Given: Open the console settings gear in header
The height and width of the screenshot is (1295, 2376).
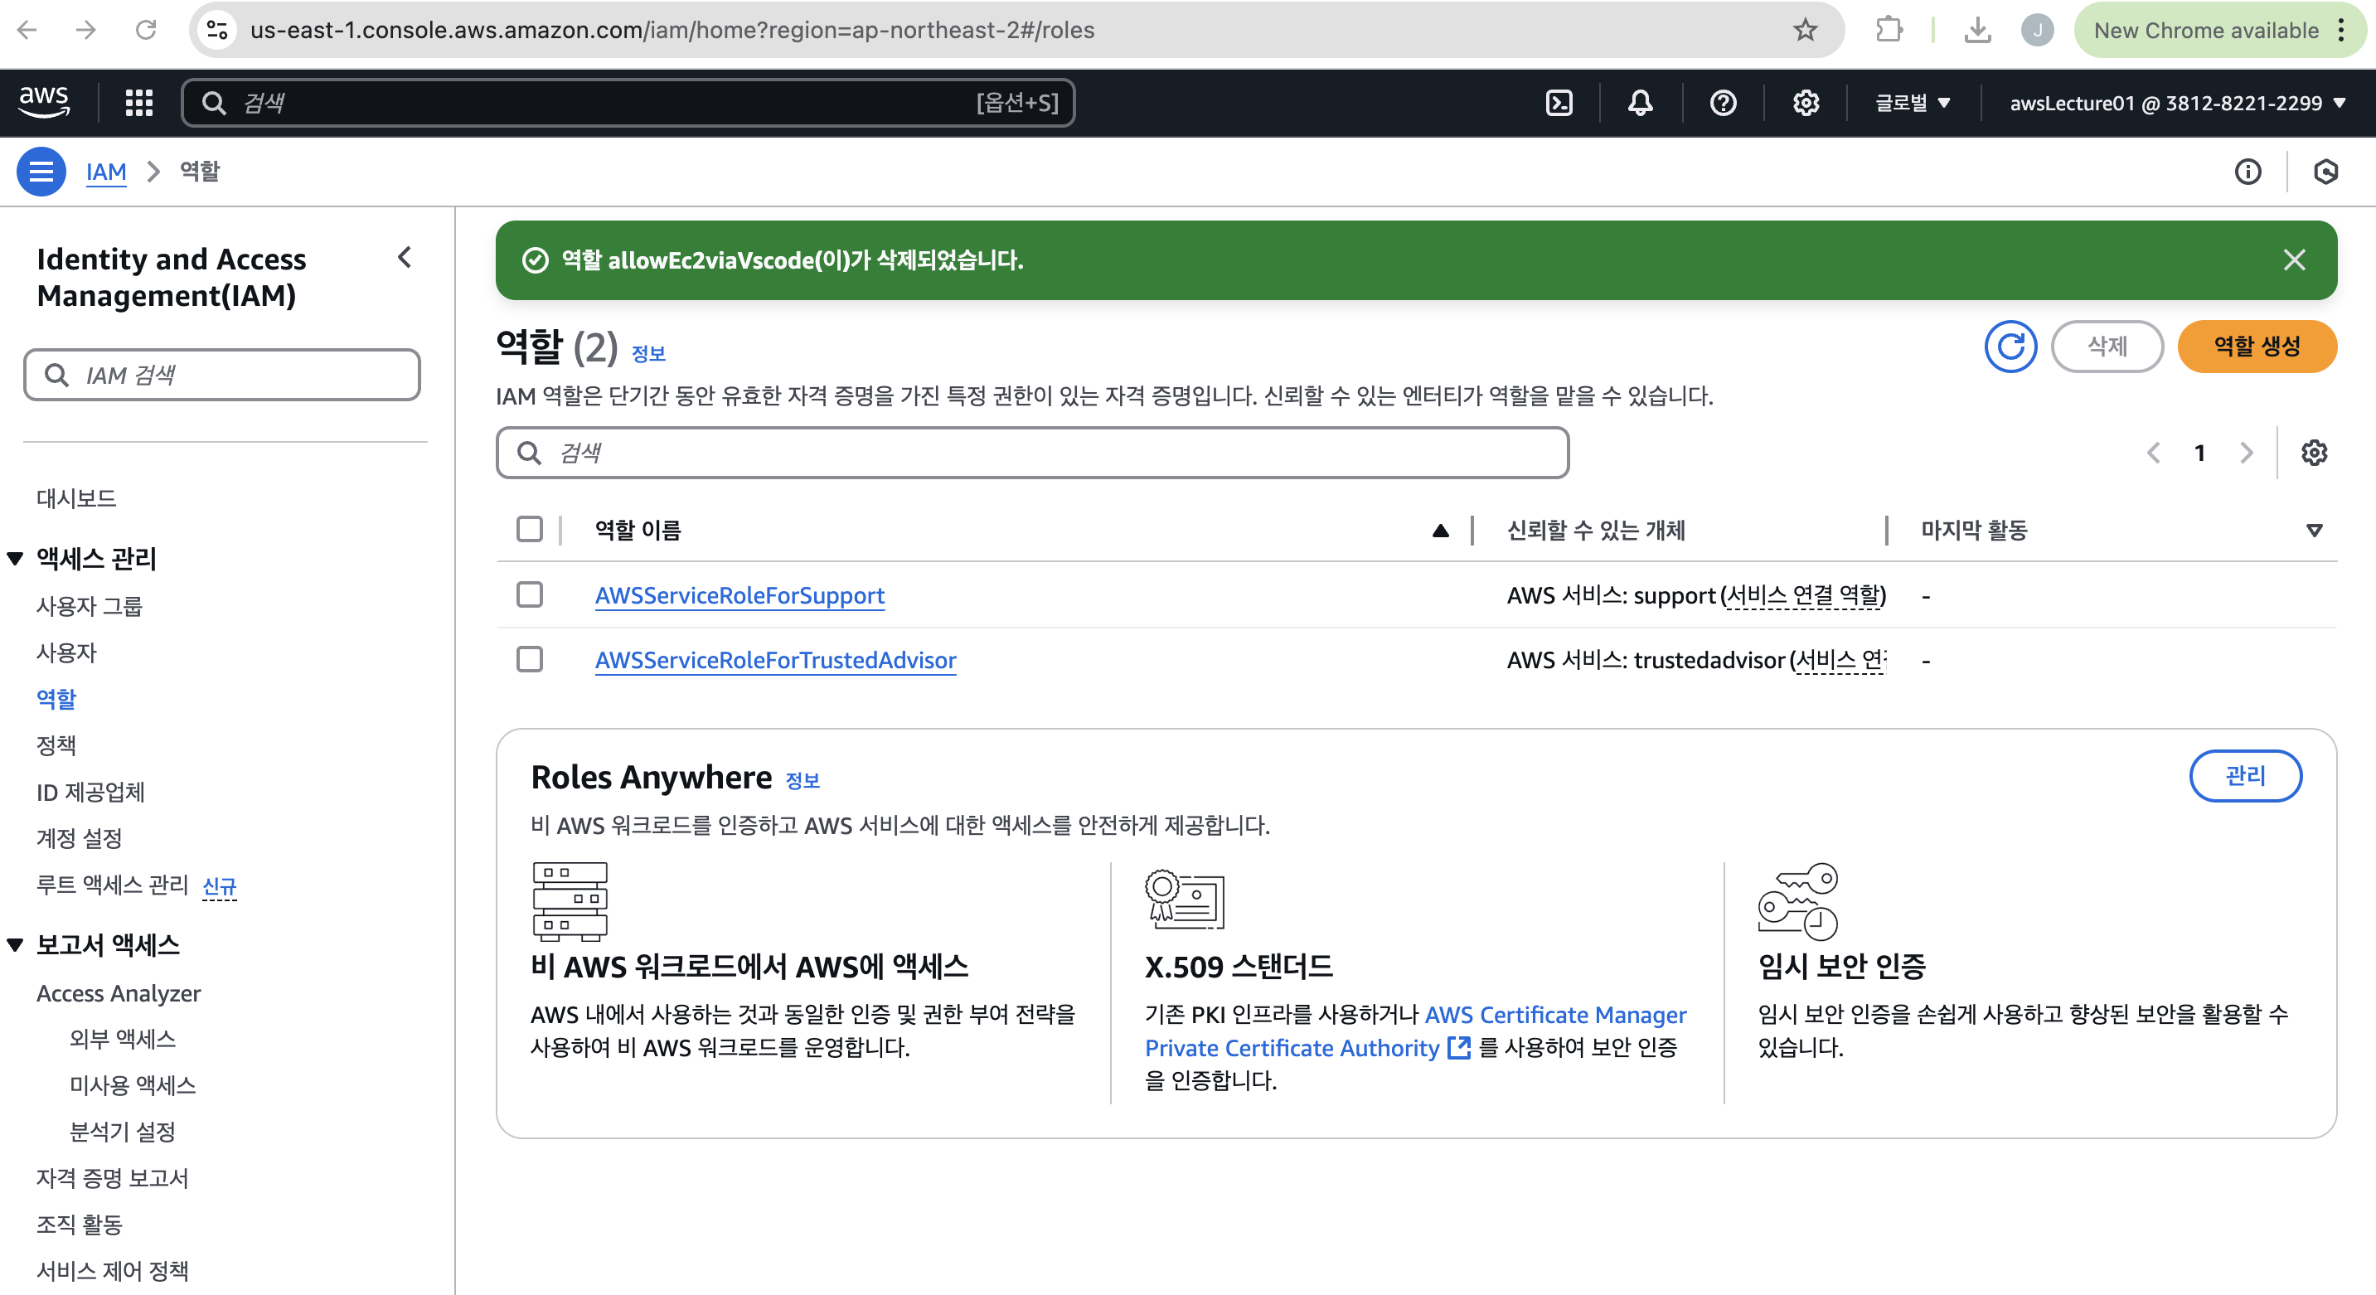Looking at the screenshot, I should tap(1806, 102).
